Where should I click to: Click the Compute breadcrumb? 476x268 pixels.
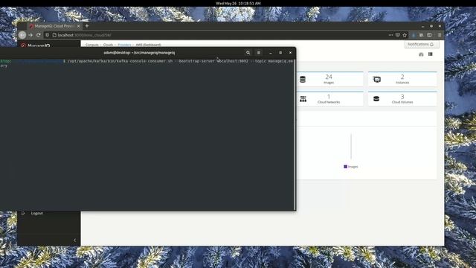[x=92, y=45]
